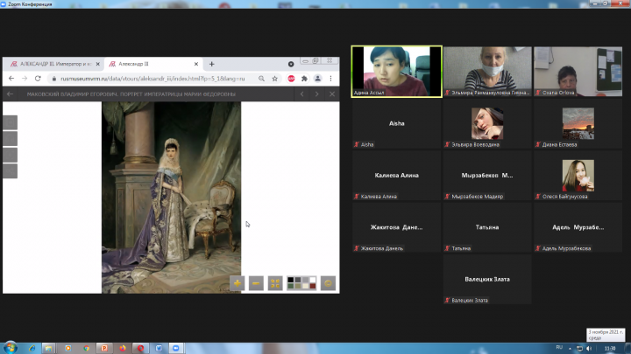Open Microsoft Word from the taskbar
Viewport: 631px width, 354px height.
pos(159,348)
